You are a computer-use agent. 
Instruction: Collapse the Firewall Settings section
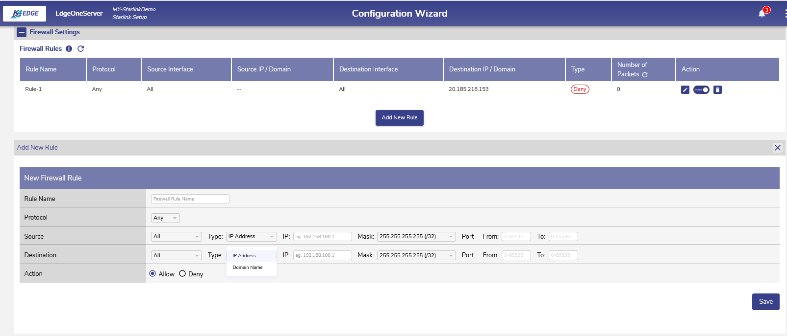22,32
